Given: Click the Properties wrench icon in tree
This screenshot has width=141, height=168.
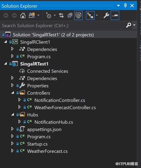Looking at the screenshot, I should pos(22,85).
